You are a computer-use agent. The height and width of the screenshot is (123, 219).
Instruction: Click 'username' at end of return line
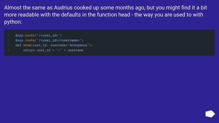(x=75, y=50)
